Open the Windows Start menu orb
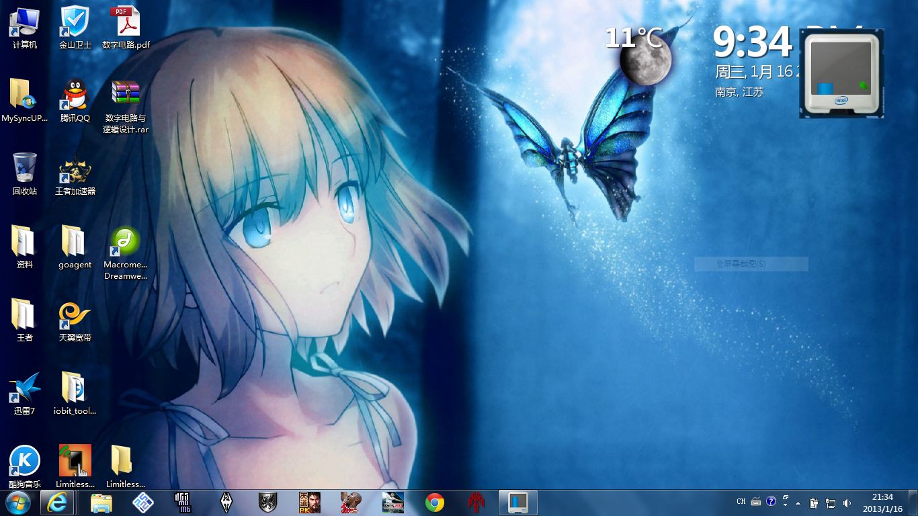This screenshot has width=918, height=516. [x=18, y=503]
